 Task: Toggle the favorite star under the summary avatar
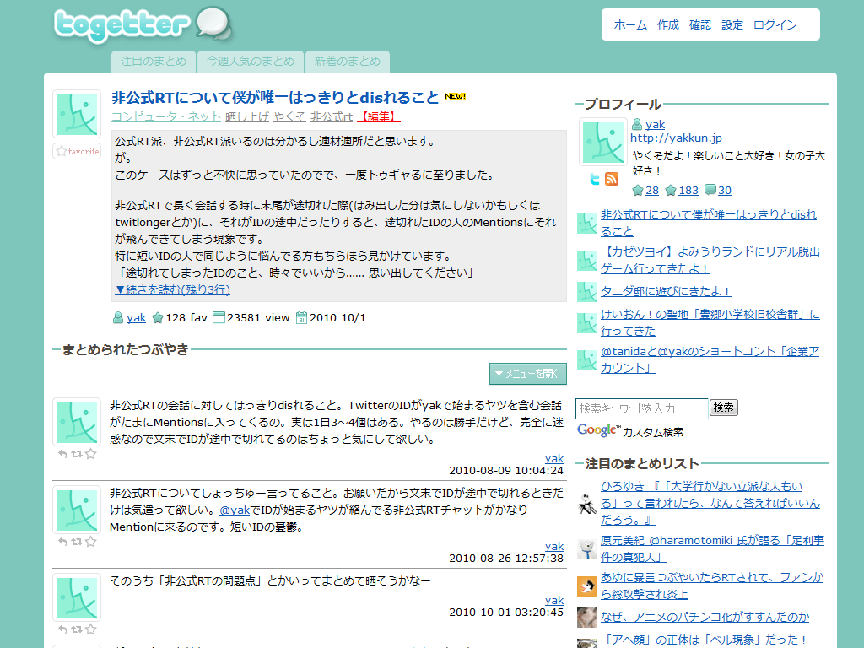[77, 151]
